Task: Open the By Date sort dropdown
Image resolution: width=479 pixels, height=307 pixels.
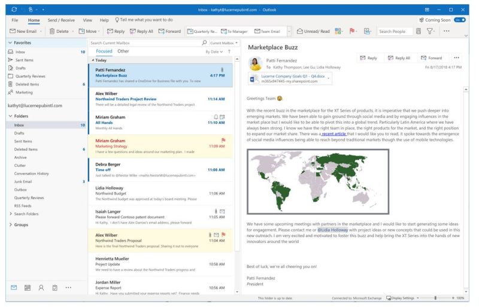Action: click(x=214, y=52)
